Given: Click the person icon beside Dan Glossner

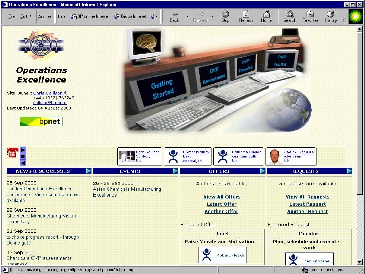Looking at the screenshot, I should coord(293,259).
